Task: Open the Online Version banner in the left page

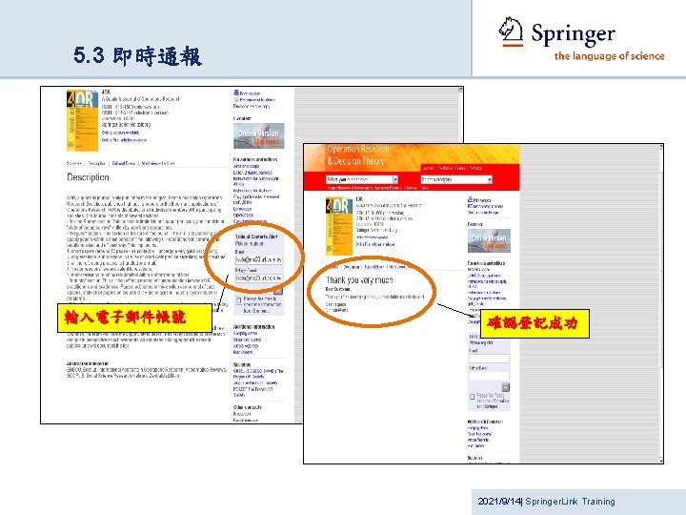Action: [x=258, y=135]
